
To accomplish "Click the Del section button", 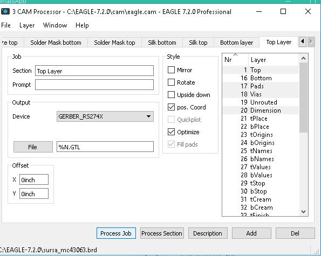I will (x=295, y=233).
